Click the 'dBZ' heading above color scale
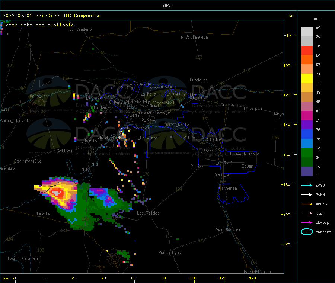 [x=316, y=19]
